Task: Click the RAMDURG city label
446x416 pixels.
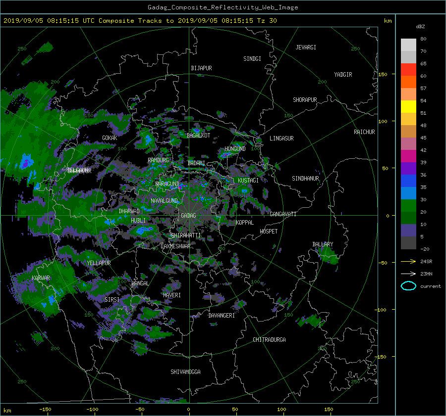Action: click(158, 160)
